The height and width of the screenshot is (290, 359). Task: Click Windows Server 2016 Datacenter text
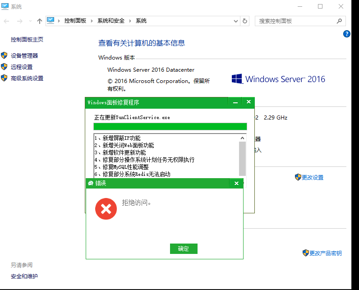[x=151, y=69]
